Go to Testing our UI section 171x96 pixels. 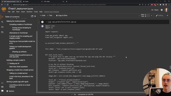pyautogui.click(x=14, y=63)
